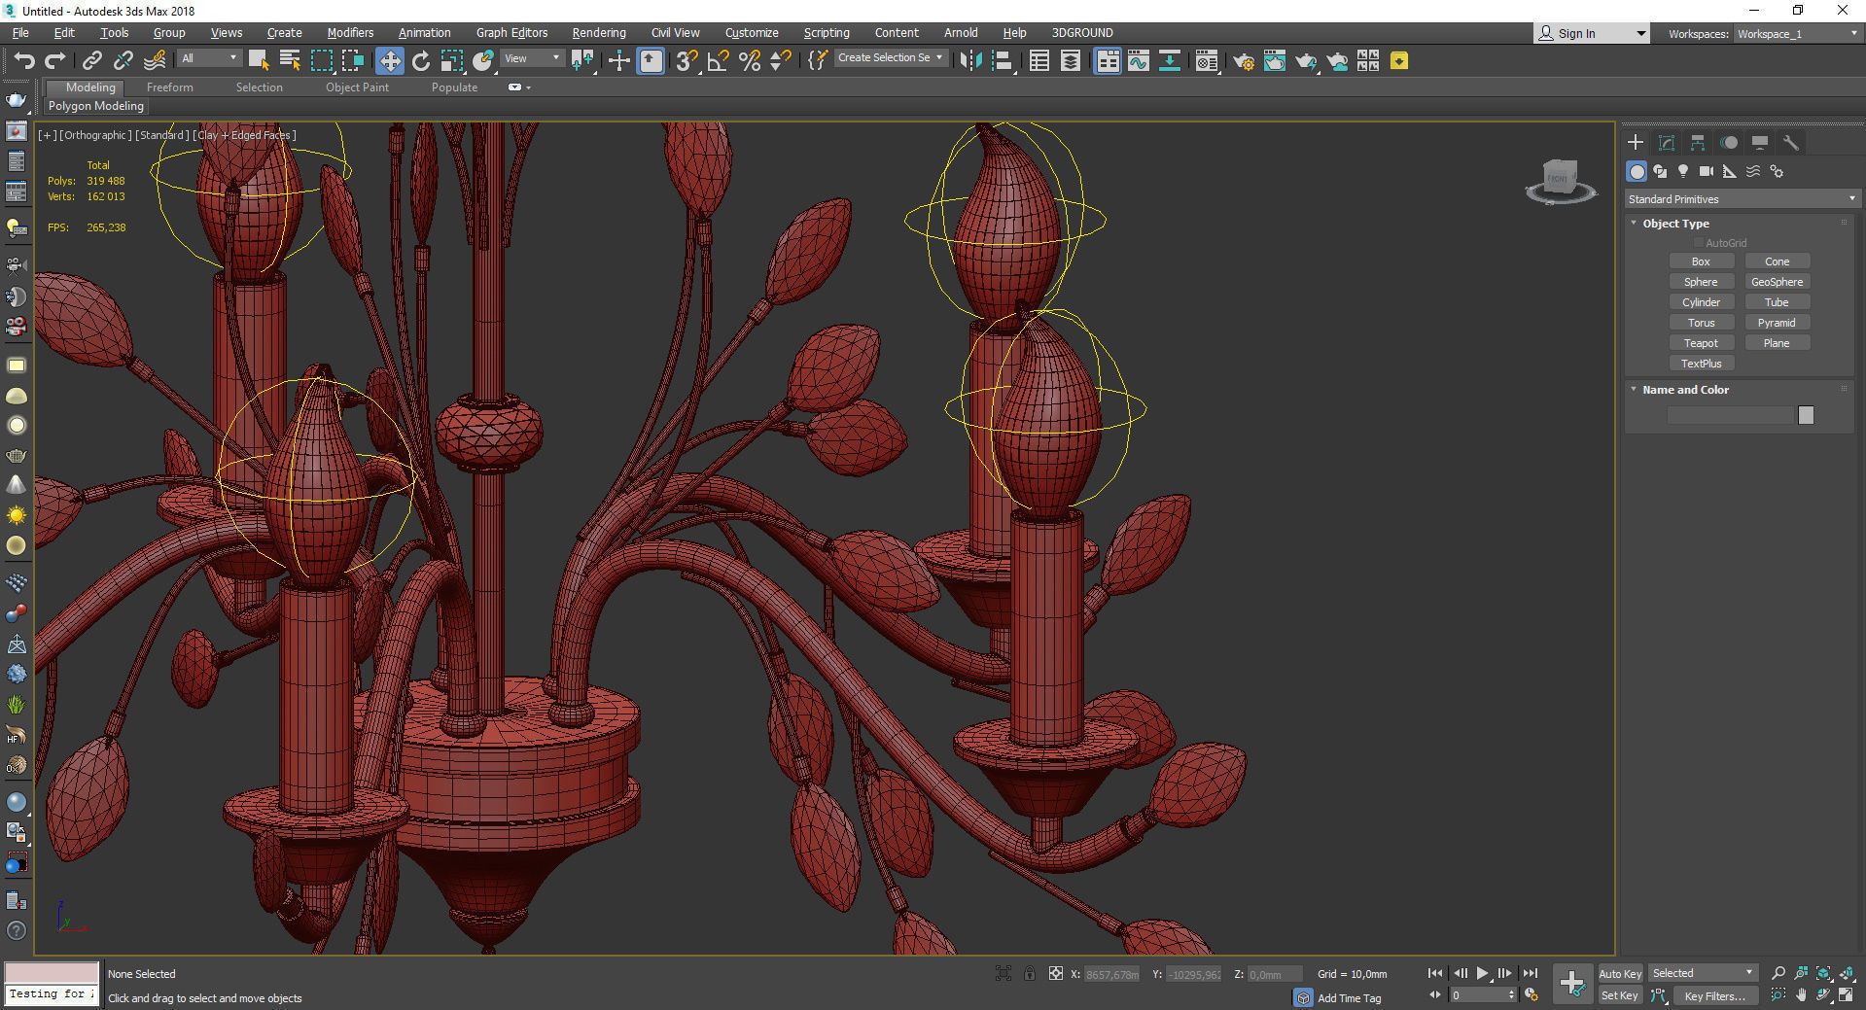Open Create Selection Set dropdown

click(890, 57)
